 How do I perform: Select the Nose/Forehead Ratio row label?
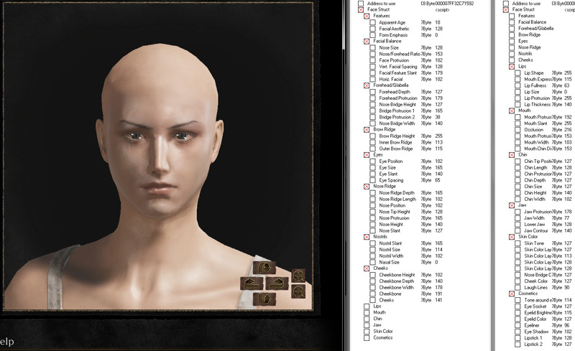coord(400,54)
